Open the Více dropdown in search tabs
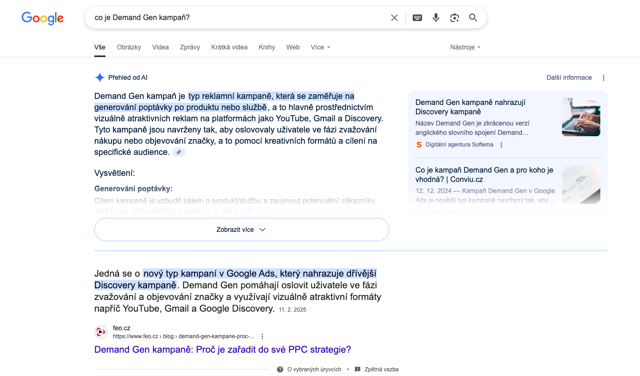 pos(321,47)
